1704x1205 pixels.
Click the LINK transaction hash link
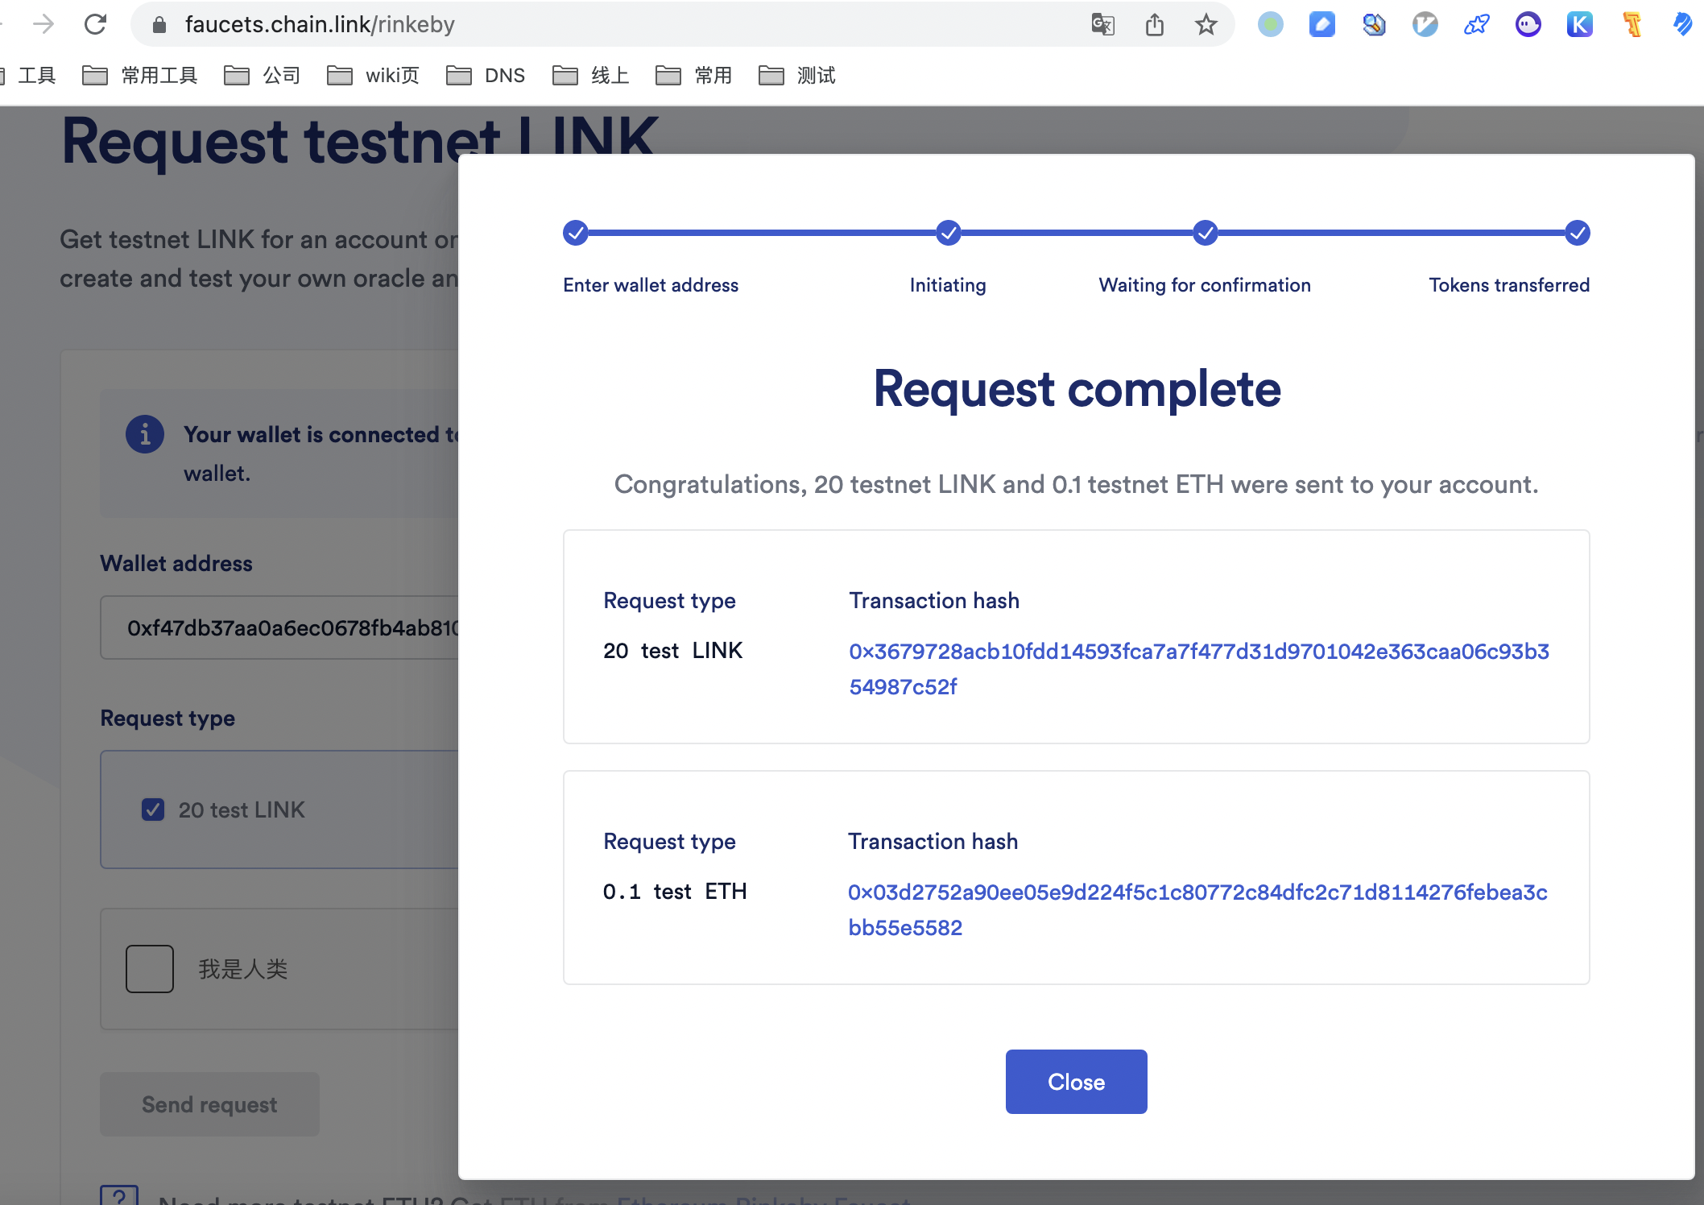coord(1199,668)
